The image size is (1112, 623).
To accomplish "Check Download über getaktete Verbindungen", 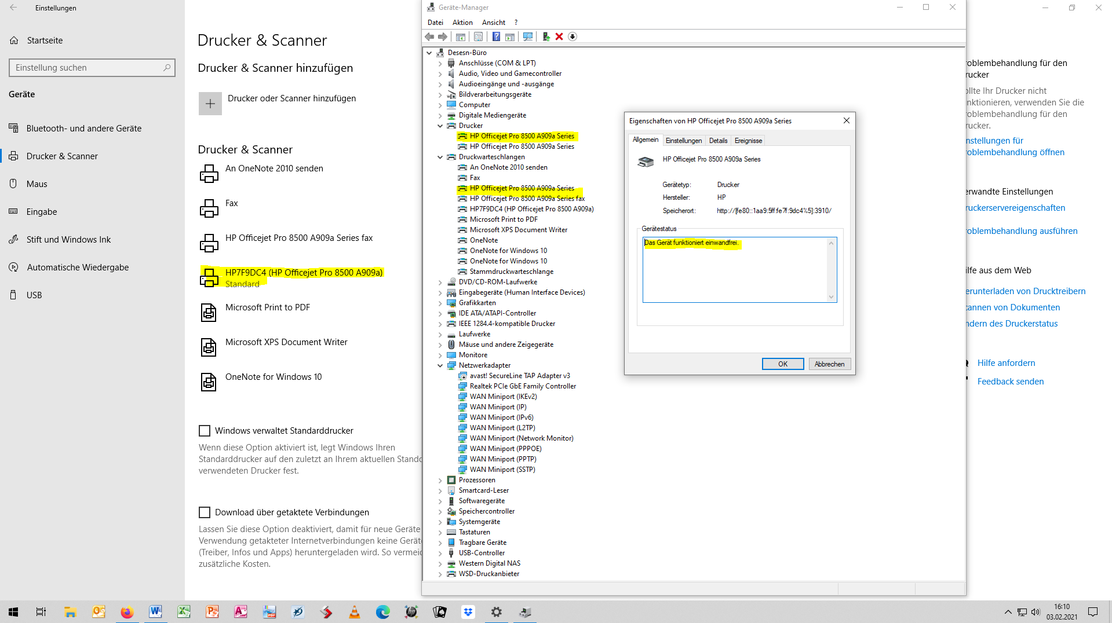I will pyautogui.click(x=205, y=512).
